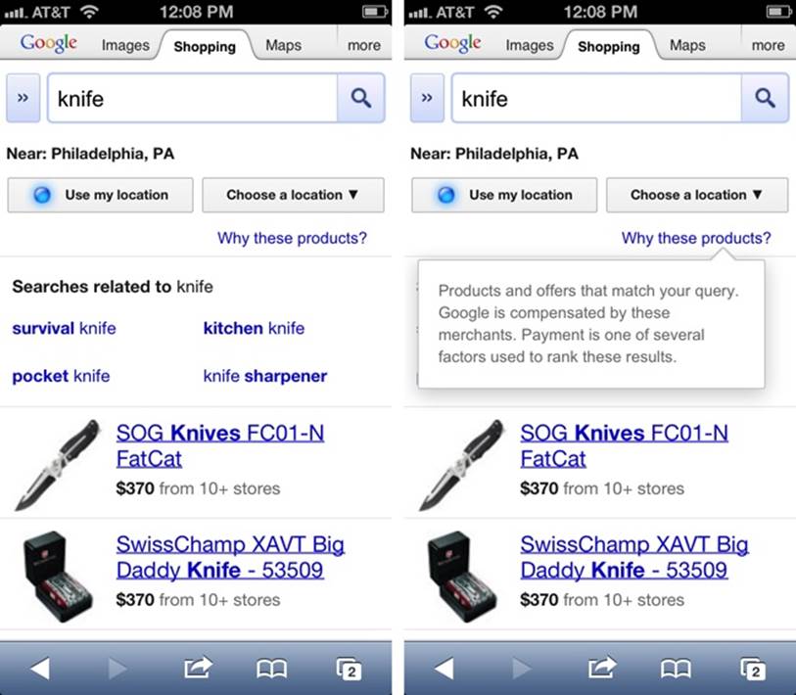The width and height of the screenshot is (796, 695).
Task: Tap Near: Philadelphia, PA text, left screen
Action: click(90, 154)
